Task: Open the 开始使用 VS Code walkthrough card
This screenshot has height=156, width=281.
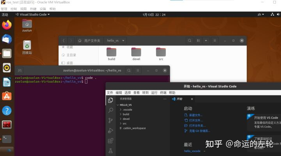Action: coord(264,122)
